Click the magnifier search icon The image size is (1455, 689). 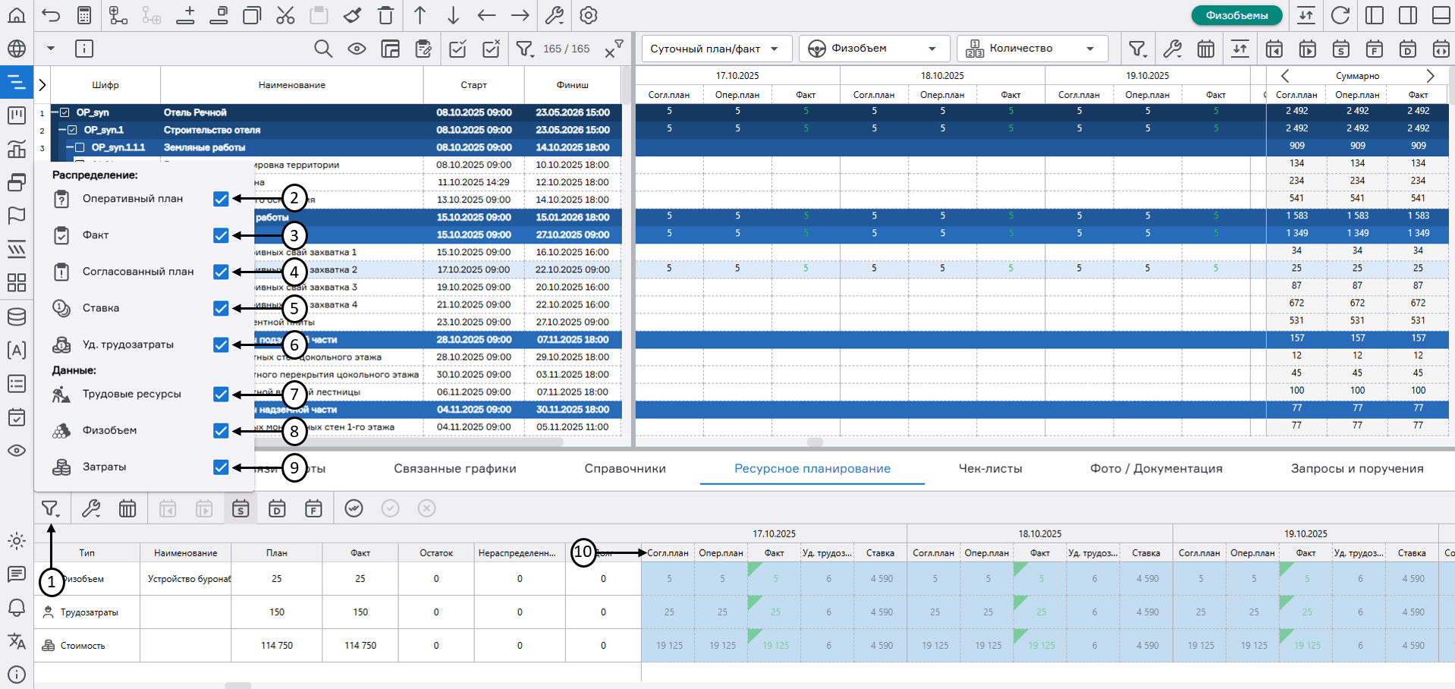[x=323, y=49]
